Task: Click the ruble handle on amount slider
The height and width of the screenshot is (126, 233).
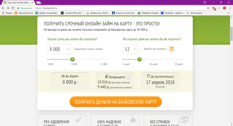Action: pyautogui.click(x=72, y=59)
